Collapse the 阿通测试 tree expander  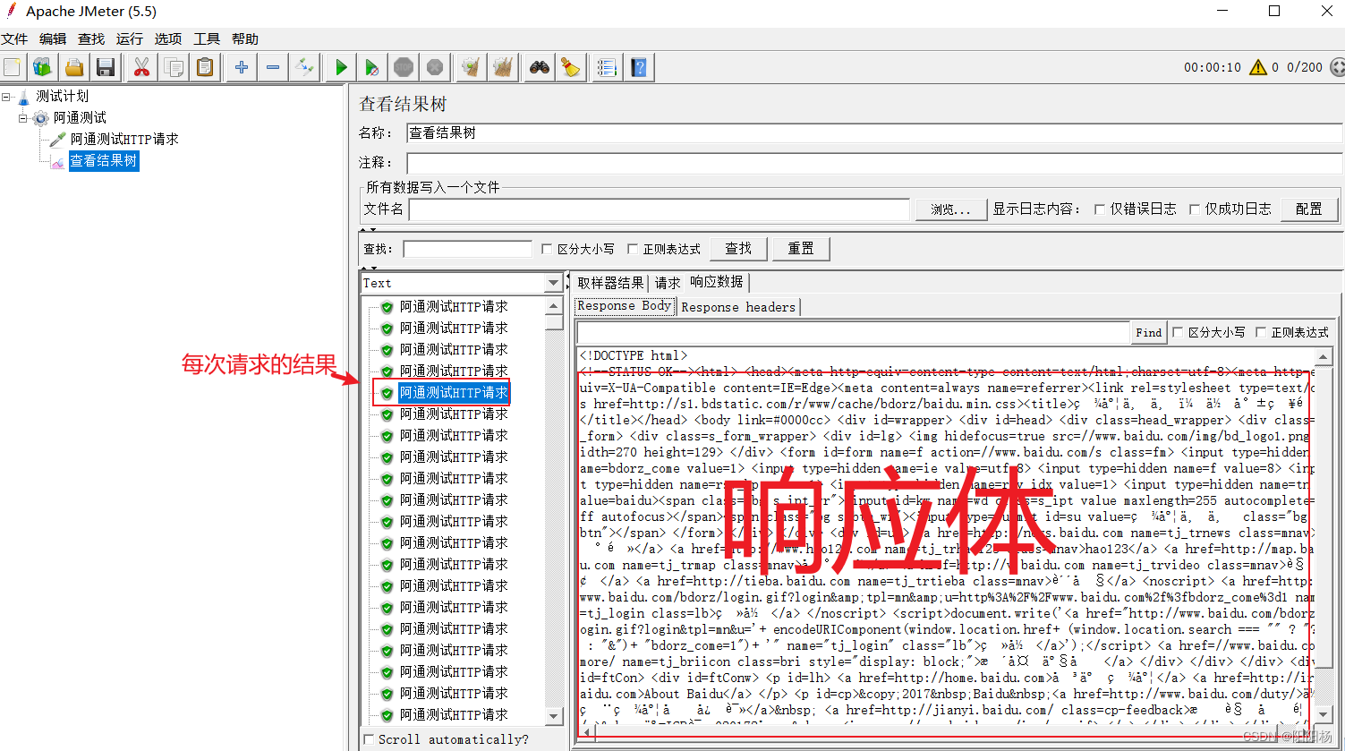(23, 118)
